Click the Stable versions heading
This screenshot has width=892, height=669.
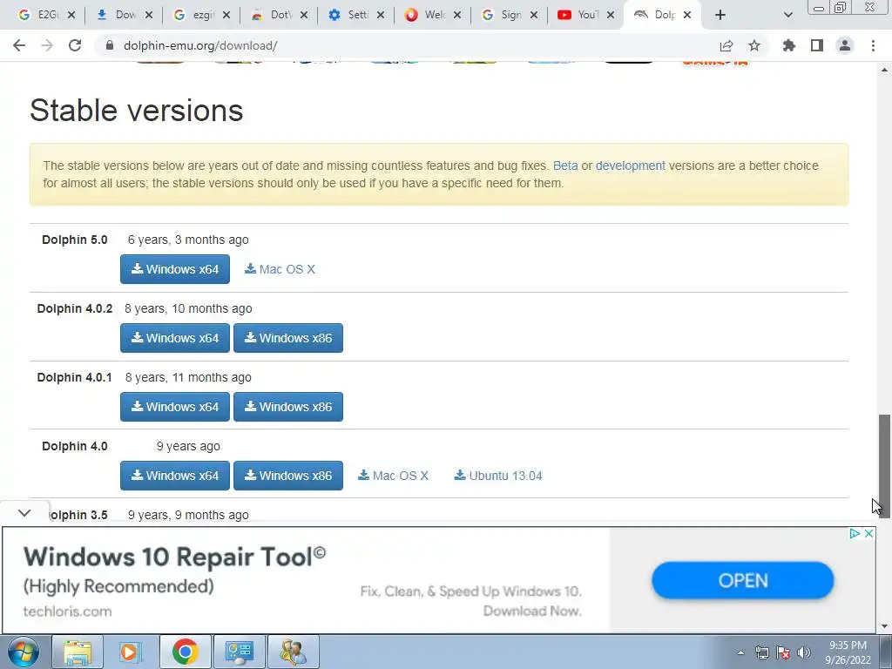(137, 111)
